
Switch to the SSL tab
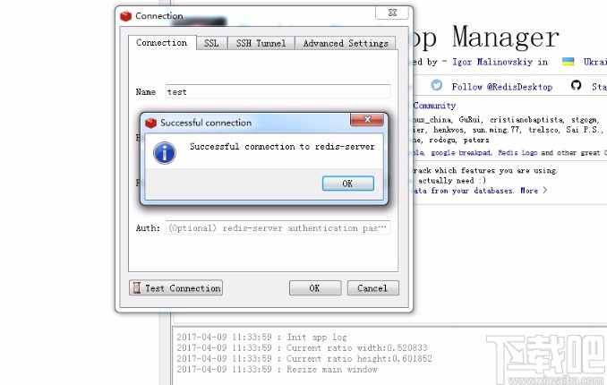coord(211,43)
